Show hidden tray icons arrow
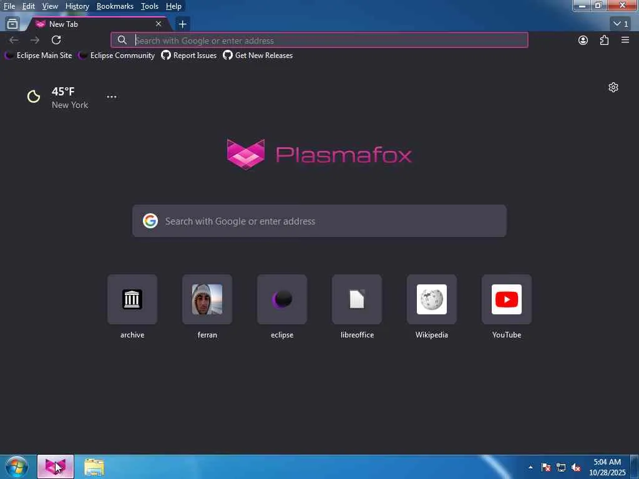This screenshot has height=479, width=639. tap(530, 467)
